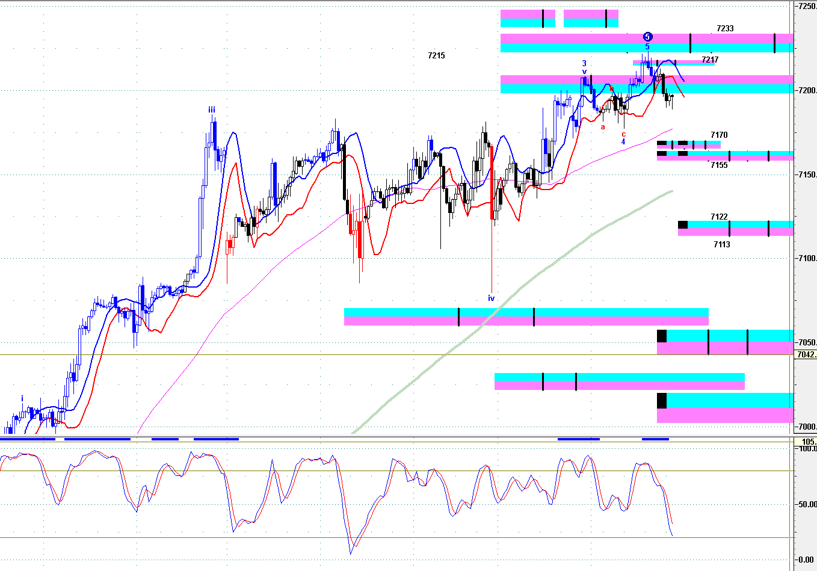Select the 7122 price zone label
Image resolution: width=817 pixels, height=571 pixels.
pyautogui.click(x=719, y=217)
